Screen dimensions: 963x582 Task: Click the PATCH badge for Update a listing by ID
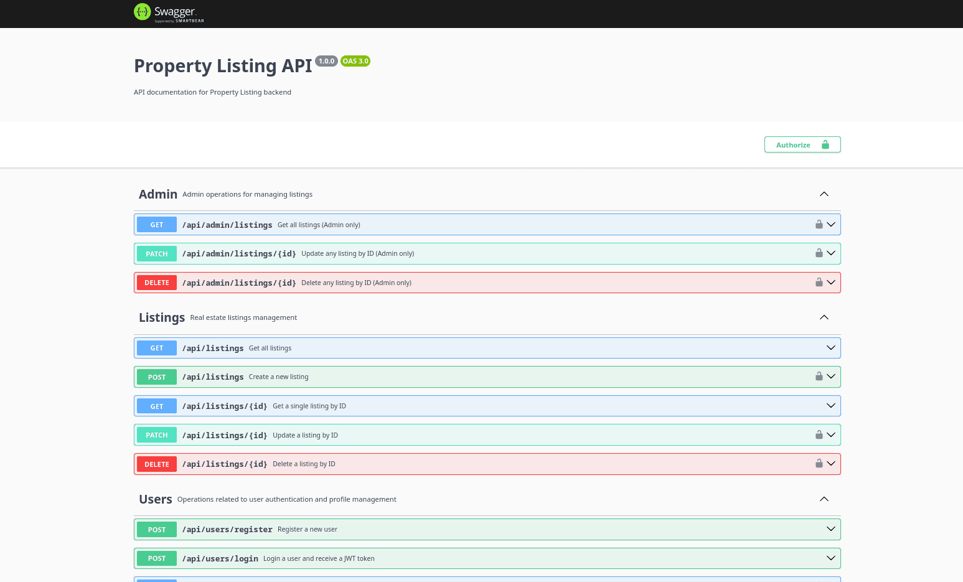pos(157,435)
